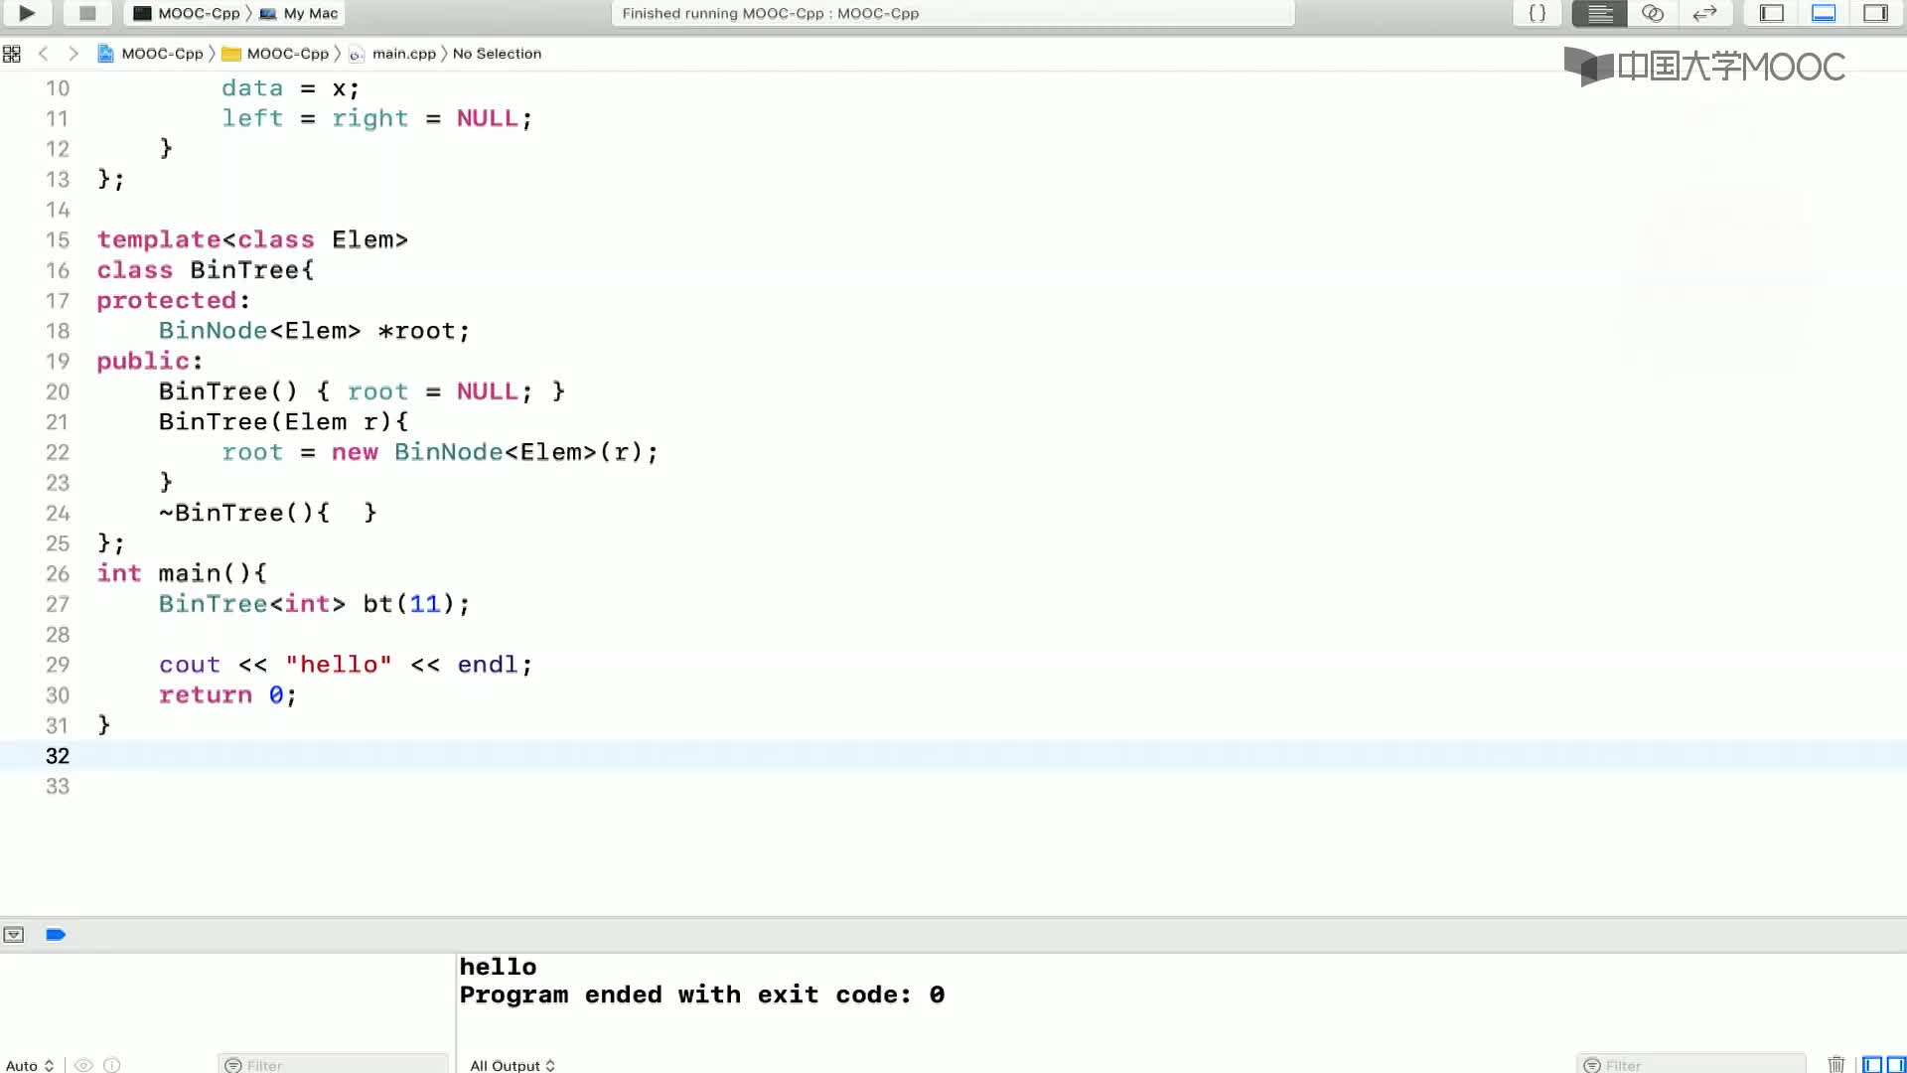Set a breakpoint at line 27
This screenshot has height=1073, width=1907.
[57, 604]
